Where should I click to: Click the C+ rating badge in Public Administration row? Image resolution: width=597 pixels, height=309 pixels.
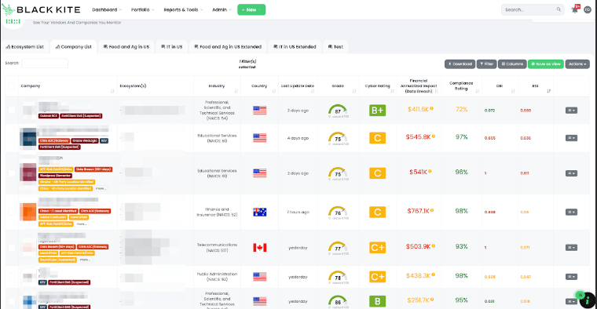click(x=377, y=277)
